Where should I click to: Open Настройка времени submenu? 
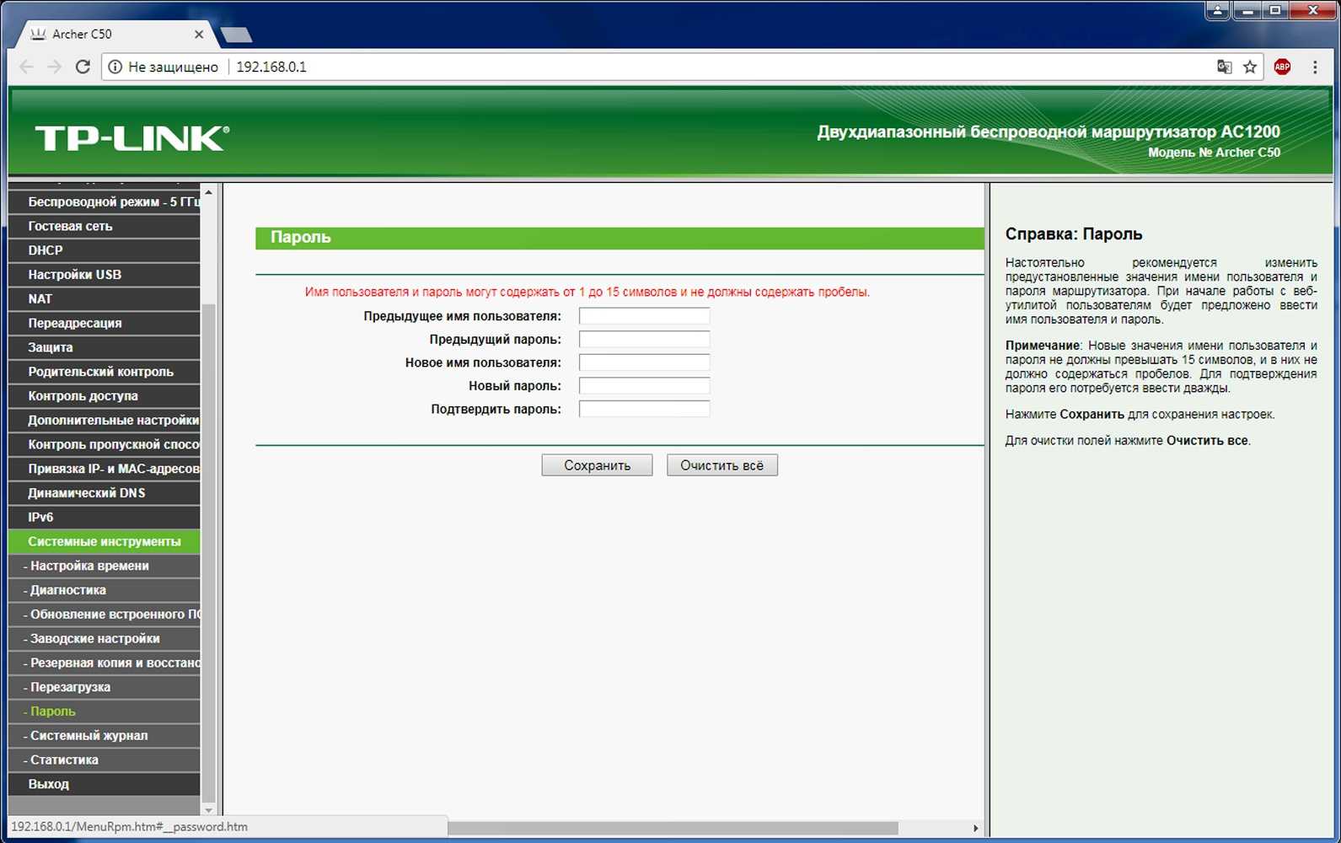coord(104,566)
